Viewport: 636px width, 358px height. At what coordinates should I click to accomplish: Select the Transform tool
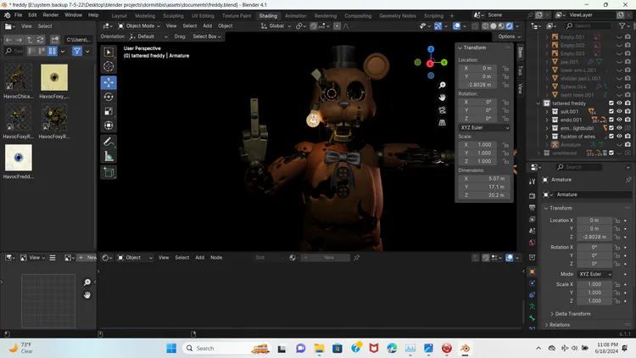[109, 126]
